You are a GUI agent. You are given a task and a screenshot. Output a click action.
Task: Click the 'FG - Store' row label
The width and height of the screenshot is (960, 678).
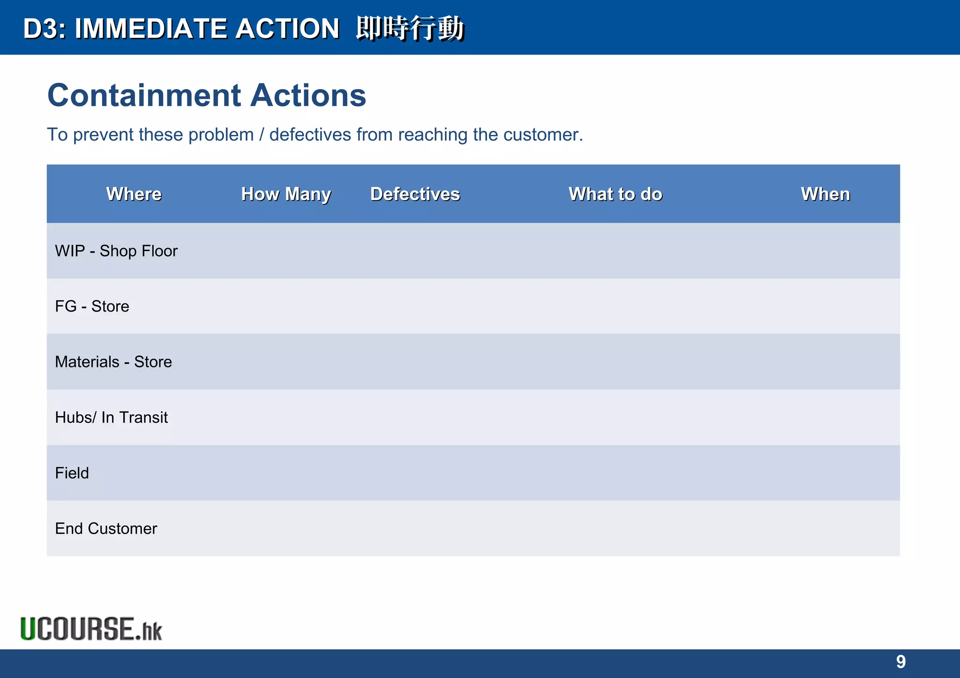pos(92,306)
